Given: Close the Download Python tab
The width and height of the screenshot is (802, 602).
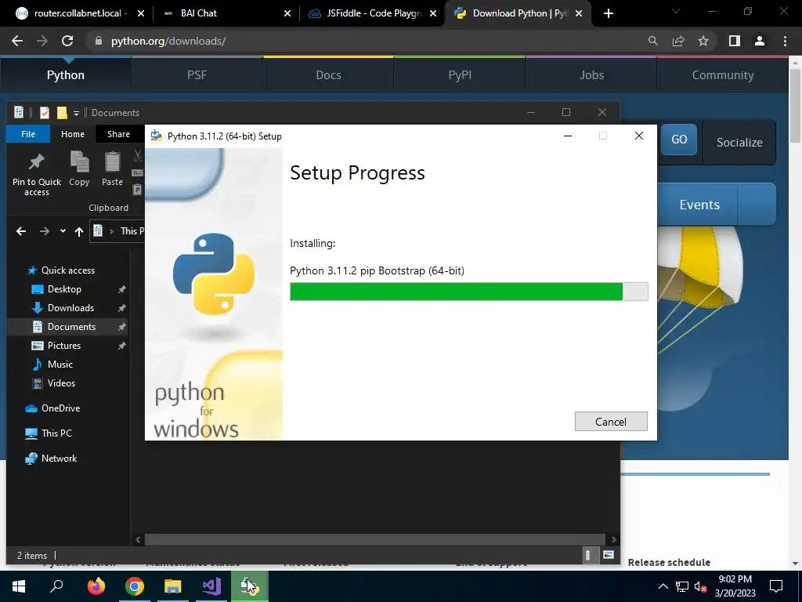Looking at the screenshot, I should [x=579, y=13].
